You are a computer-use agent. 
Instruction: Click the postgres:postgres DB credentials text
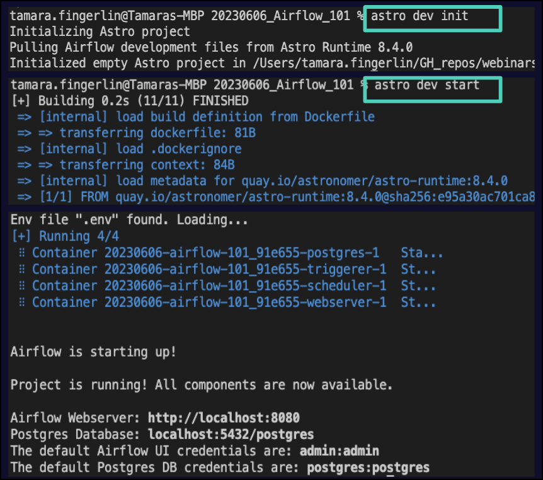368,467
